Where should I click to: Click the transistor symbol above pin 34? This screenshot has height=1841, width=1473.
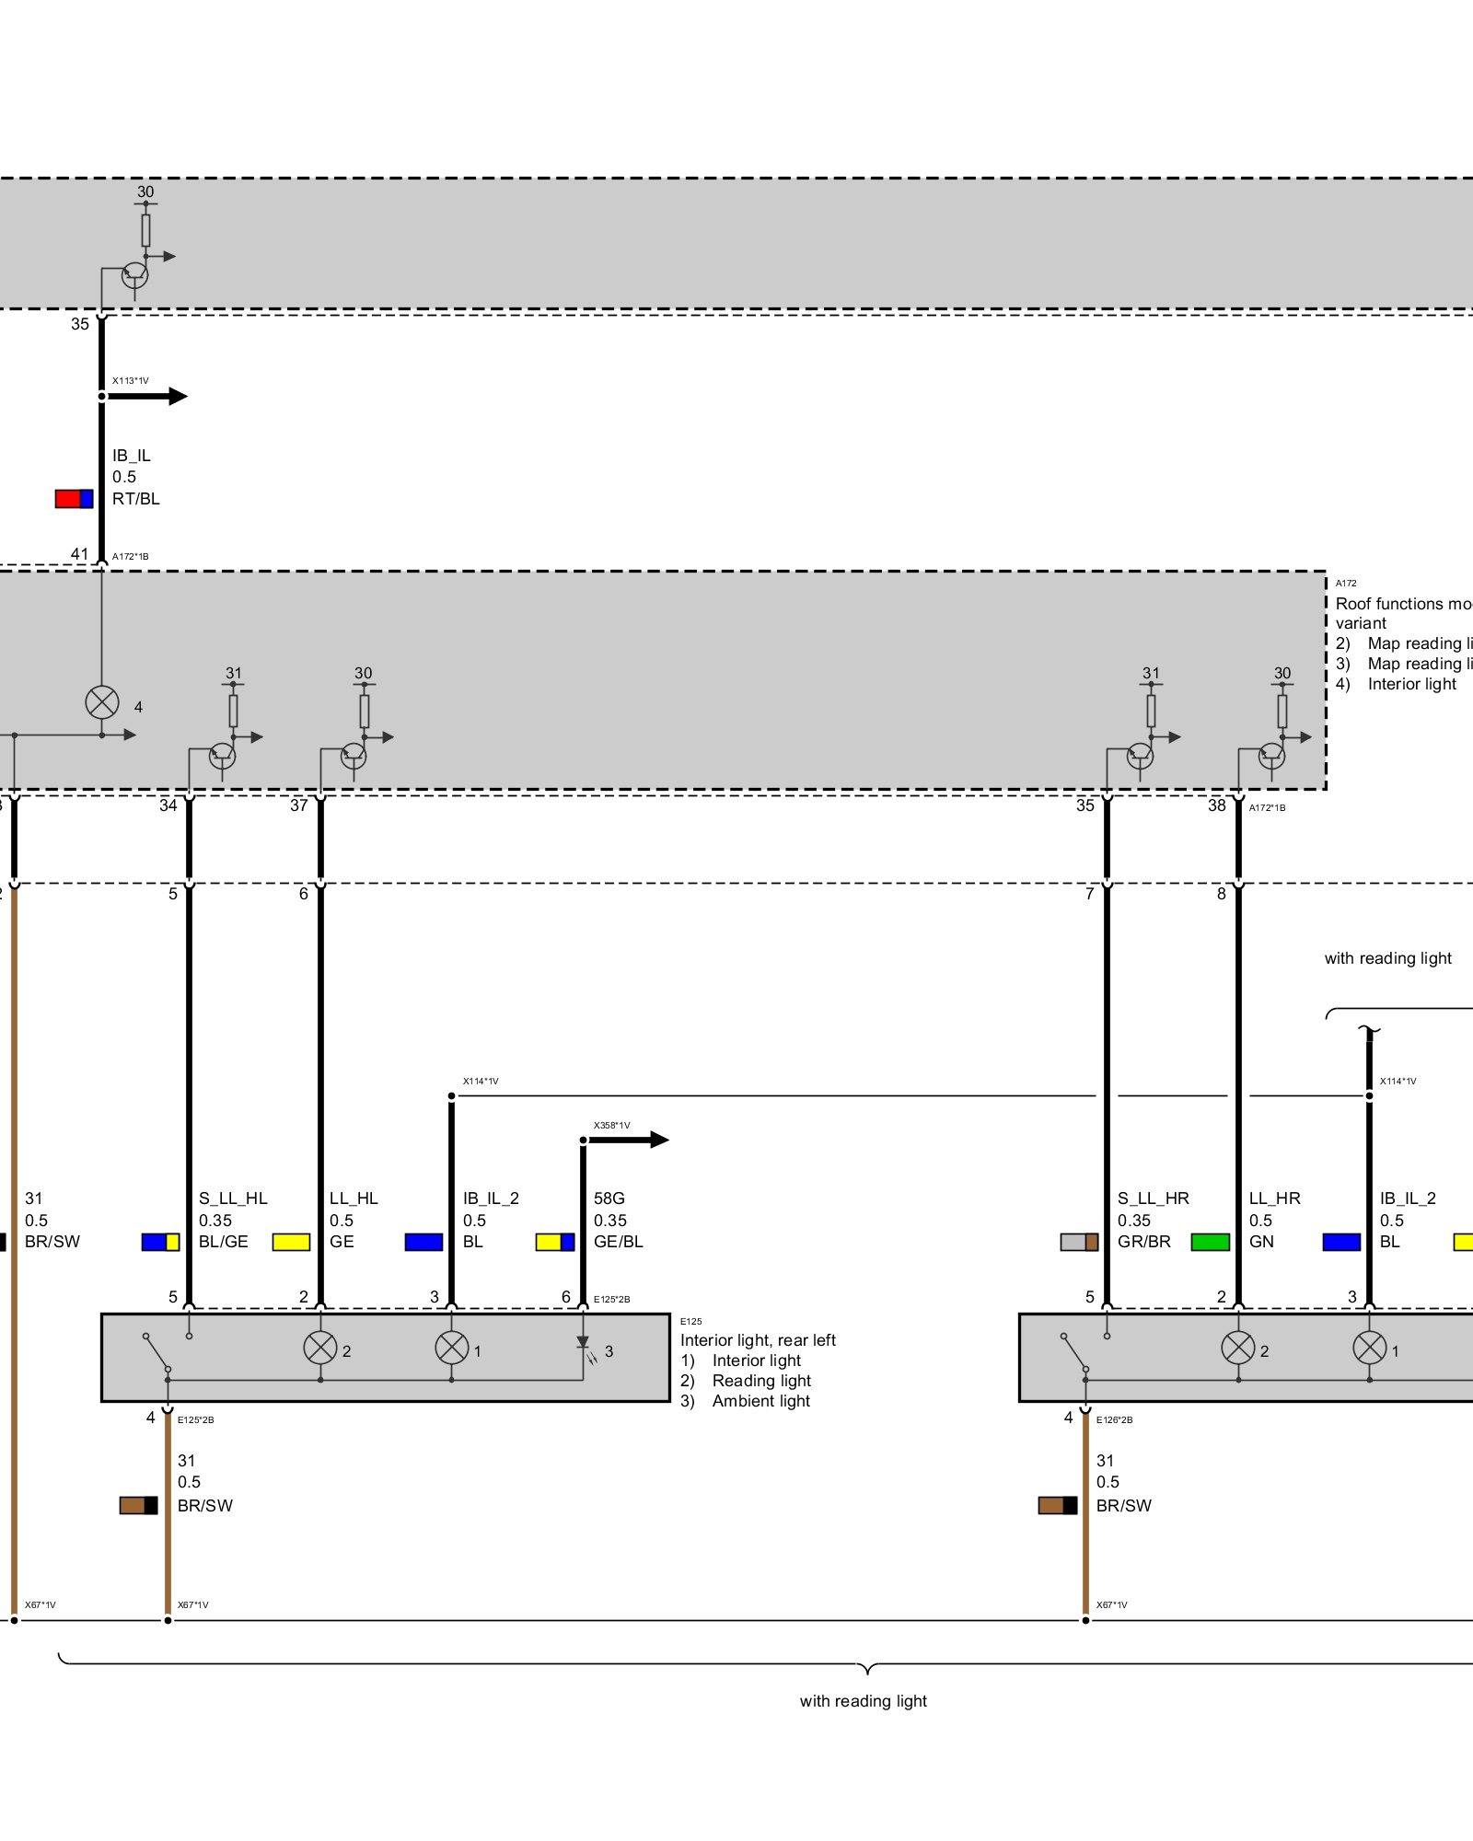click(x=222, y=756)
